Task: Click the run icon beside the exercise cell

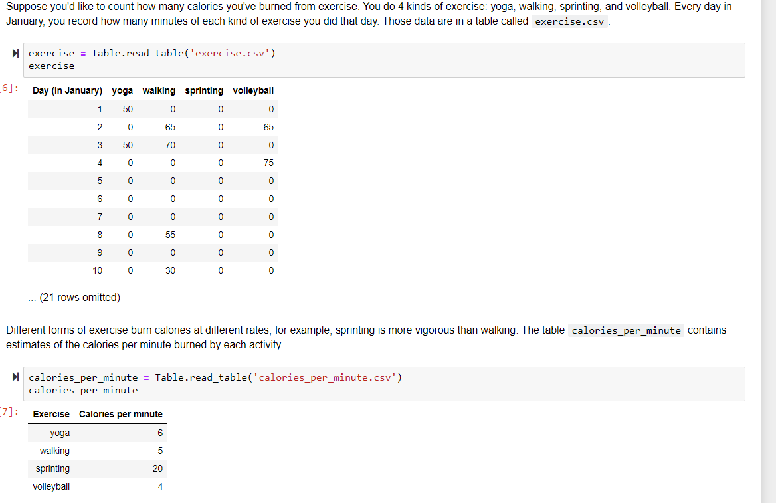Action: point(14,53)
